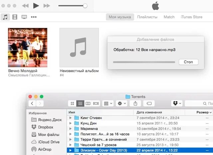
Task: Sort Finder list by Имя column
Action: coord(100,112)
